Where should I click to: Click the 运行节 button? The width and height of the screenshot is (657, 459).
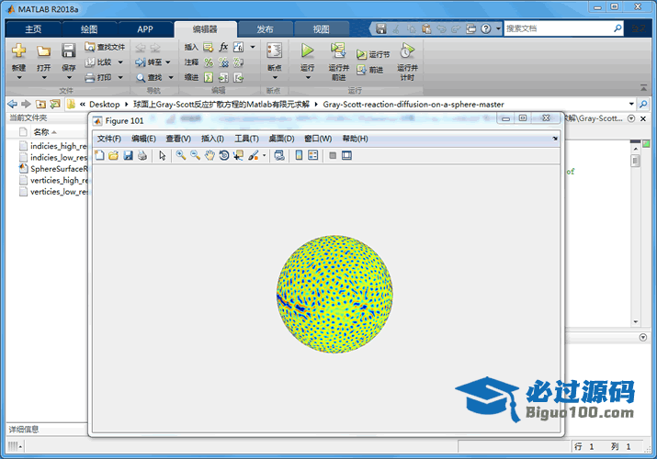(374, 54)
